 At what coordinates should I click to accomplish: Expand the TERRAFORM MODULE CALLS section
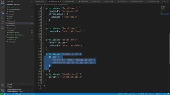pyautogui.click(x=15, y=92)
